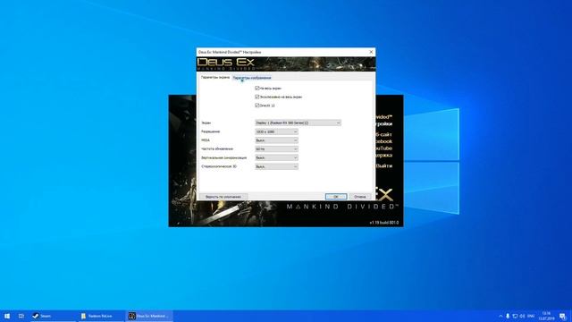This screenshot has height=322, width=572.
Task: Open the volume tray icon
Action: [522, 316]
